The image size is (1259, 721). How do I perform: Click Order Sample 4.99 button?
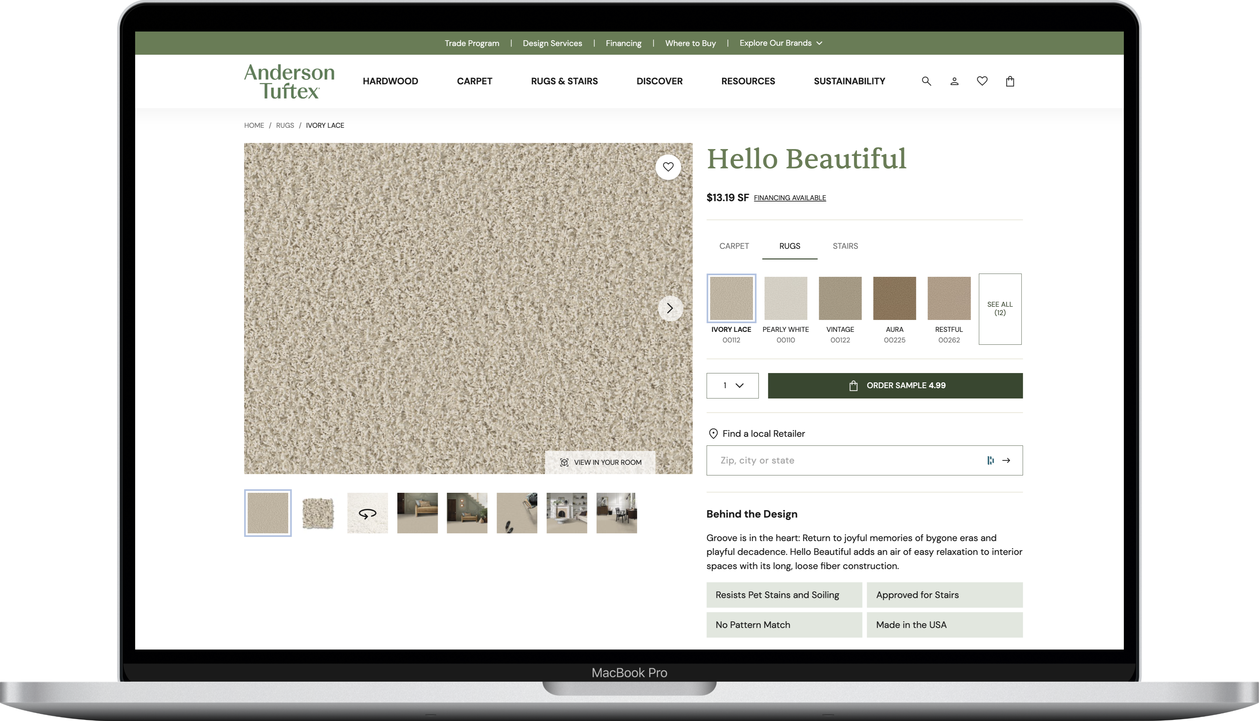click(895, 385)
